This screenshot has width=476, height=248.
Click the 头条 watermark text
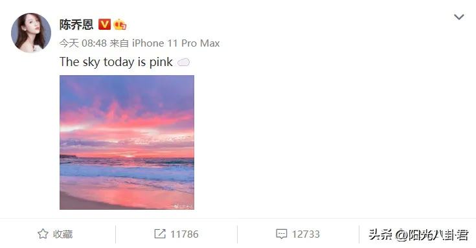pos(380,234)
